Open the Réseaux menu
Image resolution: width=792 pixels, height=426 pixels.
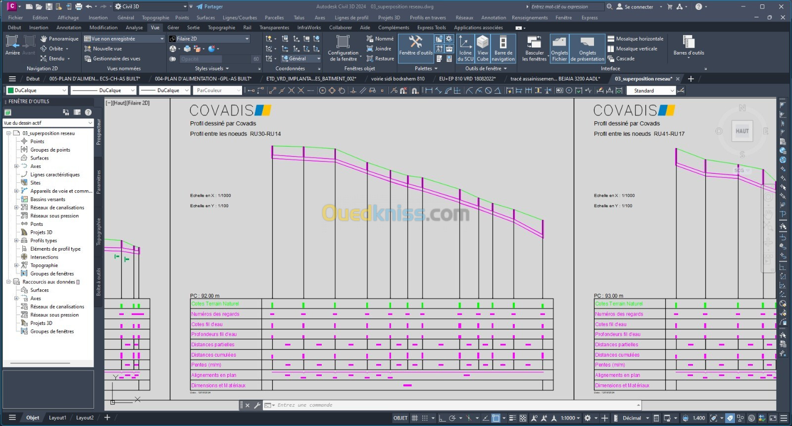pos(464,18)
